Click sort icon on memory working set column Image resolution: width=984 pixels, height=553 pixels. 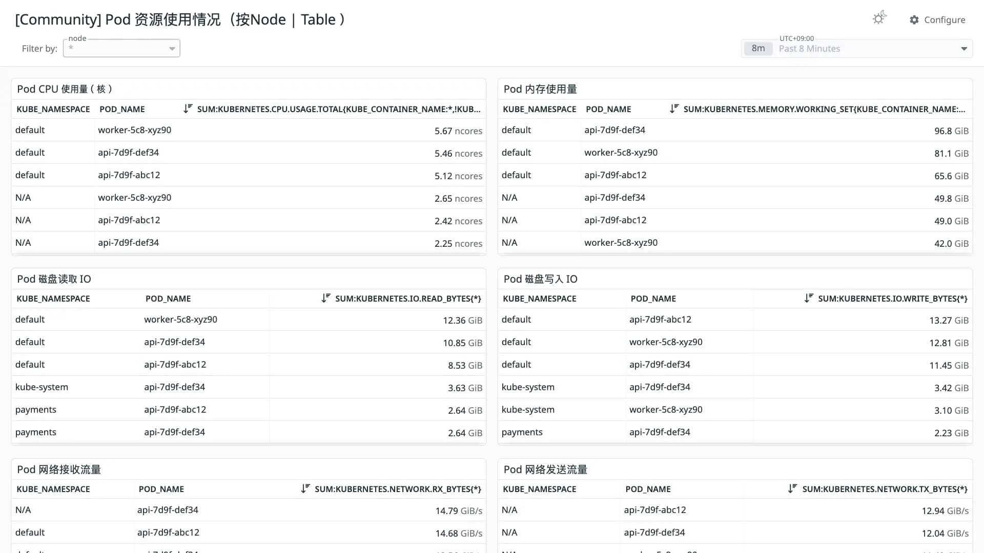[x=674, y=109]
